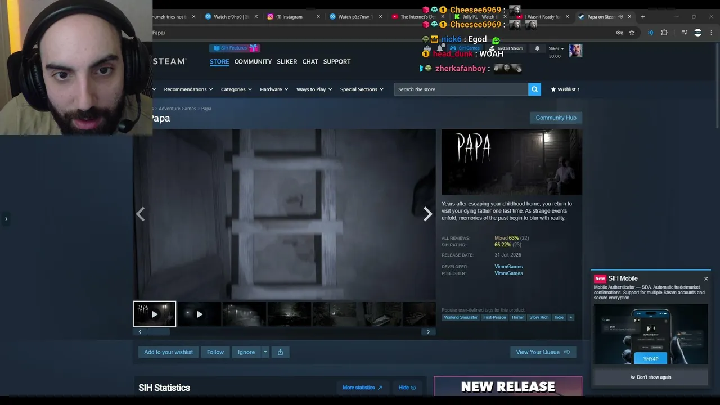Open the Wishlist star button
This screenshot has width=720, height=405.
(565, 89)
